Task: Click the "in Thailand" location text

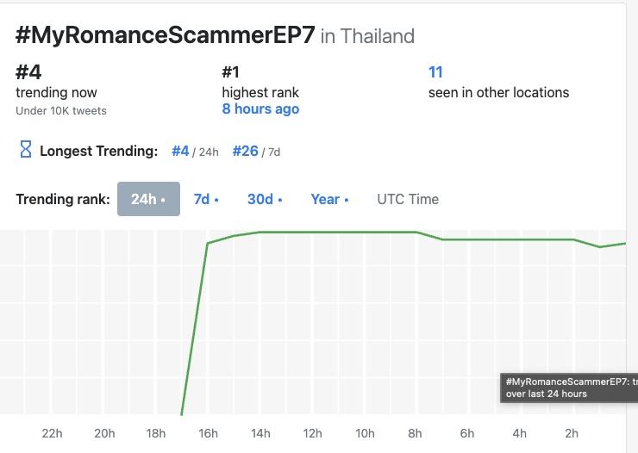Action: [367, 36]
